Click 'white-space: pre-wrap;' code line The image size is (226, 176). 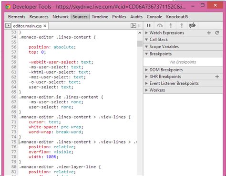pyautogui.click(x=56, y=127)
